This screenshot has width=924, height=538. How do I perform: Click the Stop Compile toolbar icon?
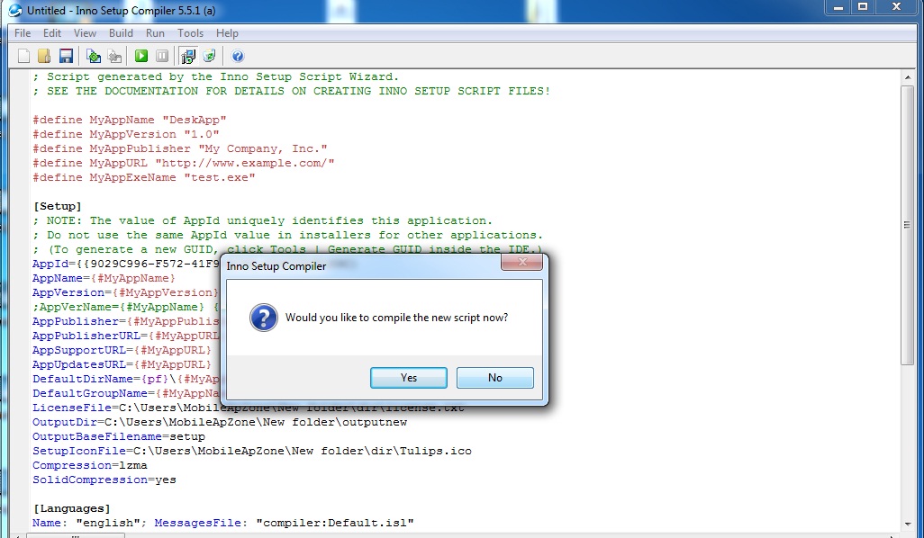coord(115,56)
